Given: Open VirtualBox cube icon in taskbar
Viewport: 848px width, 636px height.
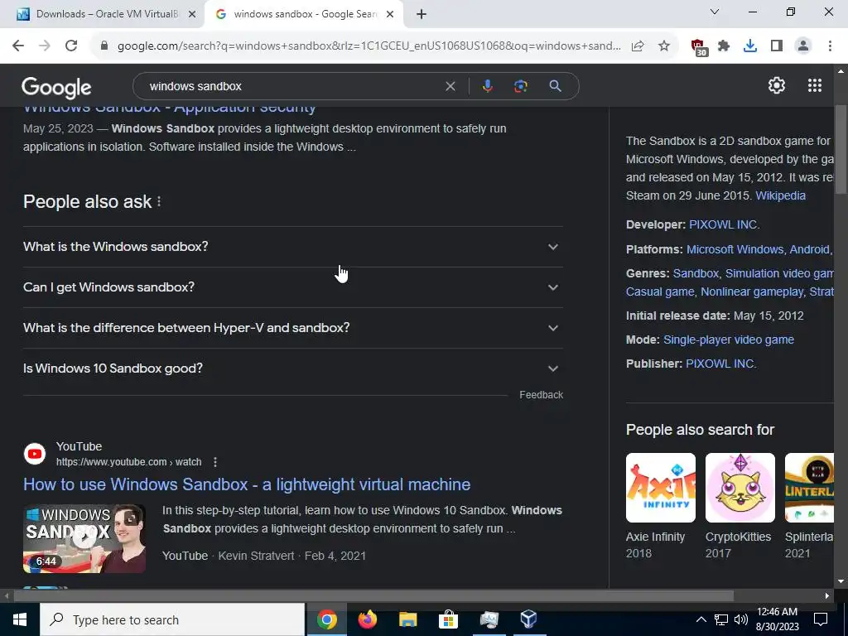Looking at the screenshot, I should coord(528,619).
